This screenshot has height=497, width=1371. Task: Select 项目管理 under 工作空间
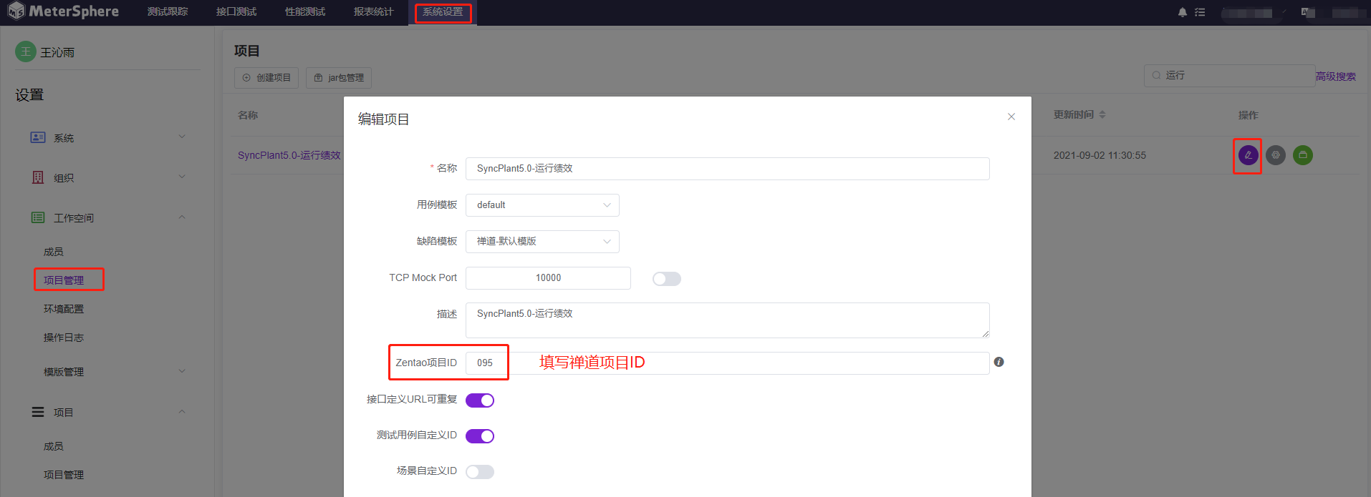point(64,280)
